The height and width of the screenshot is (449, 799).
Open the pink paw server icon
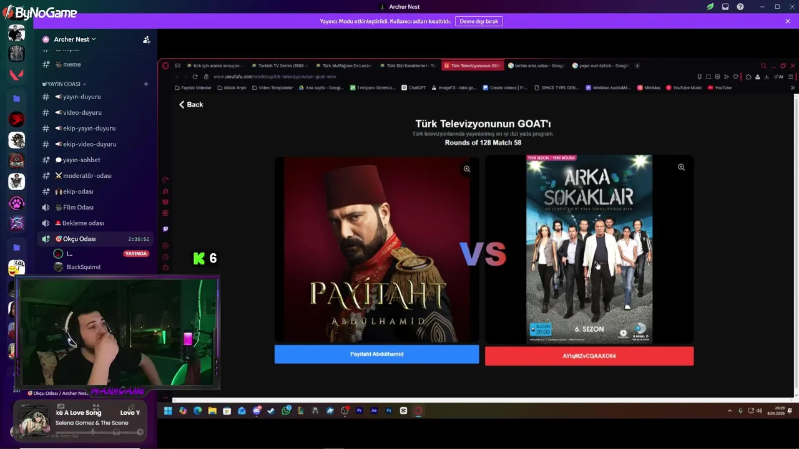click(x=16, y=203)
